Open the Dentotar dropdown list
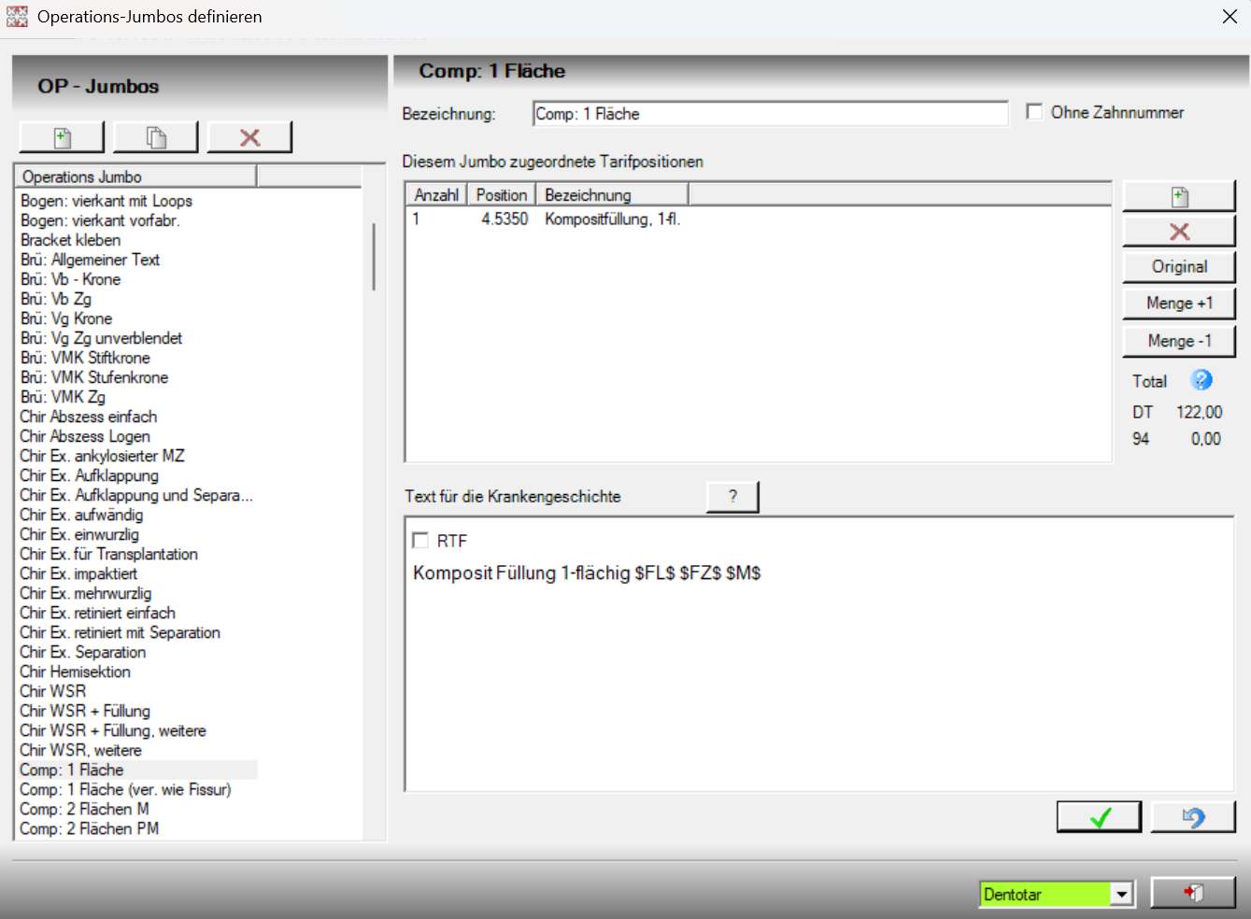This screenshot has height=919, width=1251. pos(1122,895)
